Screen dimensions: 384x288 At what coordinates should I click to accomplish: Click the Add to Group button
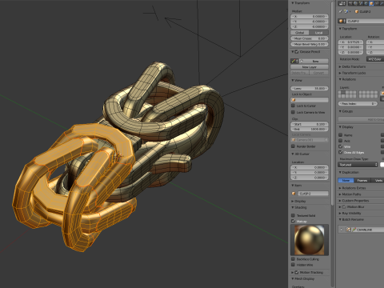click(361, 119)
